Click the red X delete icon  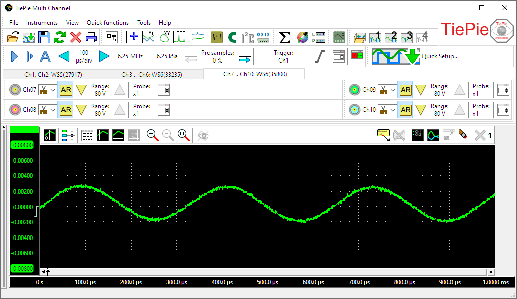76,37
